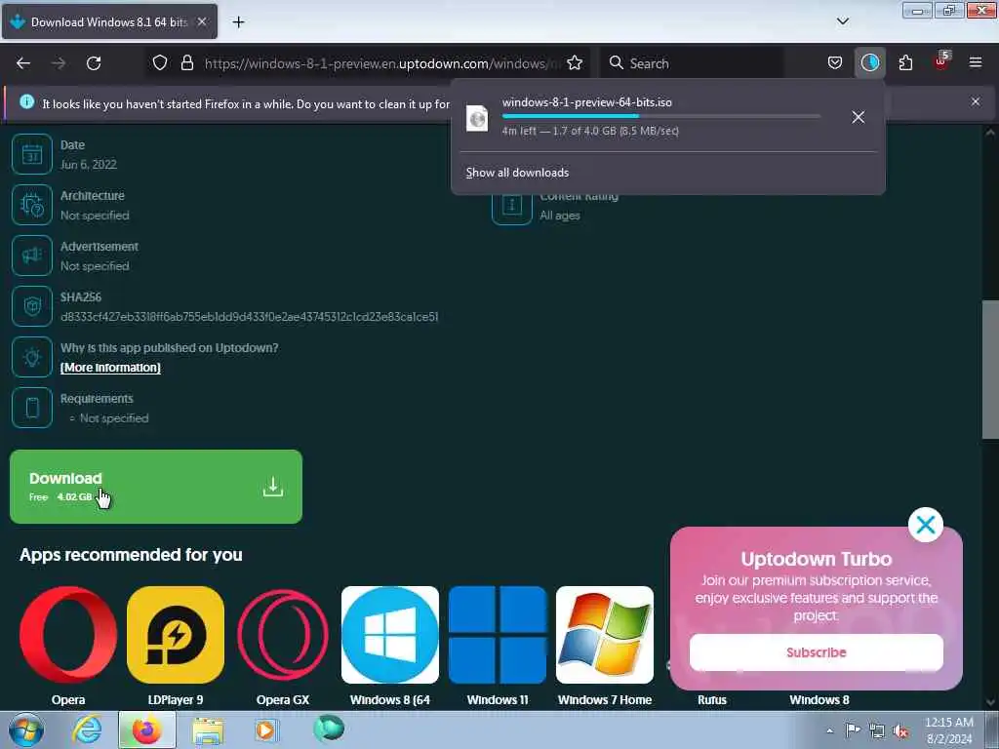This screenshot has width=999, height=749.
Task: Open Windows Media Player from taskbar
Action: pos(265,729)
